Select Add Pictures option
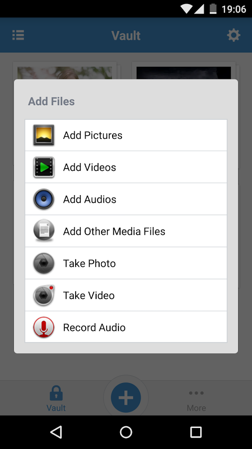The image size is (252, 449). [126, 135]
